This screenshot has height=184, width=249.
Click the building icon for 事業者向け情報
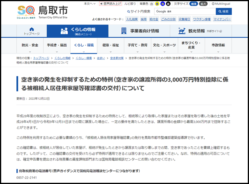(124, 31)
